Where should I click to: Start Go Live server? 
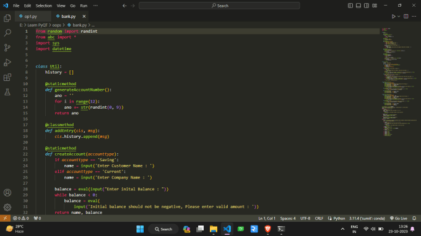(x=399, y=218)
